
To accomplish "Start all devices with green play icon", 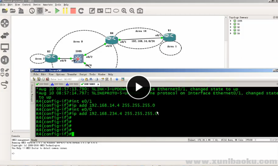I will point(57,11).
